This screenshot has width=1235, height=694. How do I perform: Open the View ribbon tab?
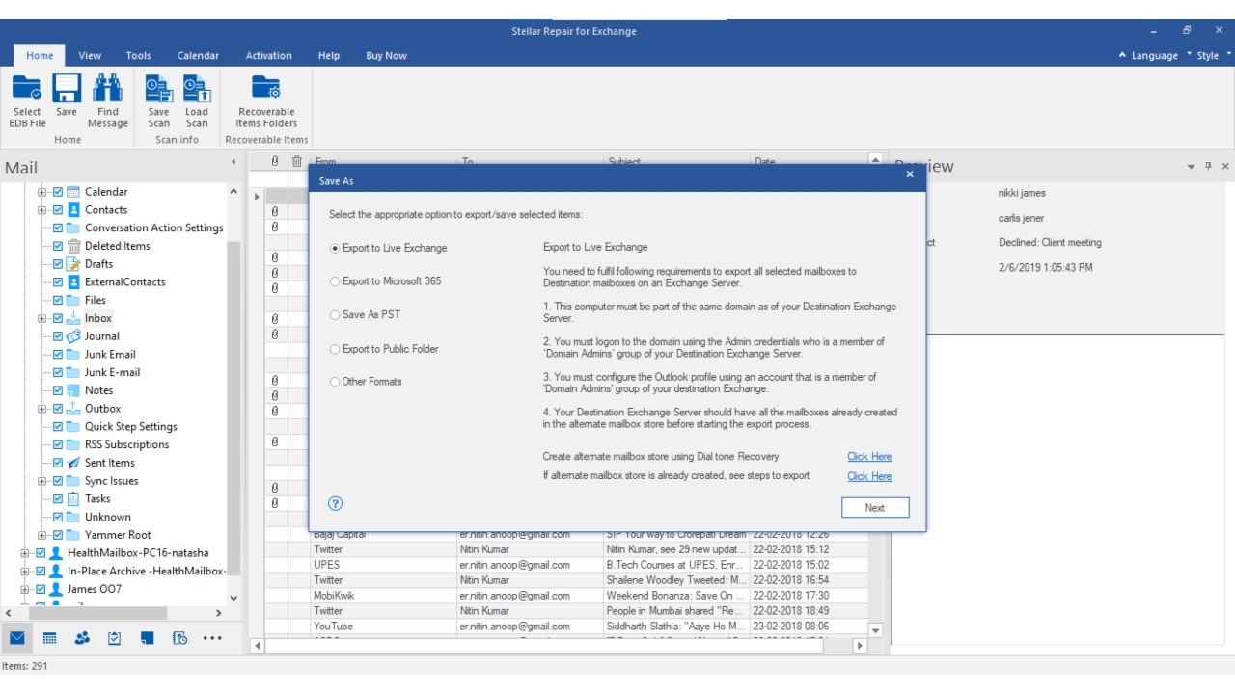90,56
